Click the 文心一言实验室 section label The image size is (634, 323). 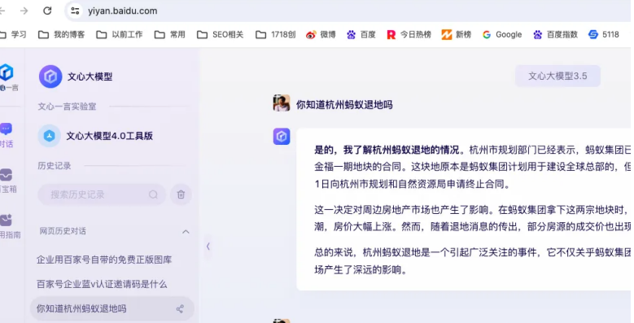pyautogui.click(x=67, y=107)
